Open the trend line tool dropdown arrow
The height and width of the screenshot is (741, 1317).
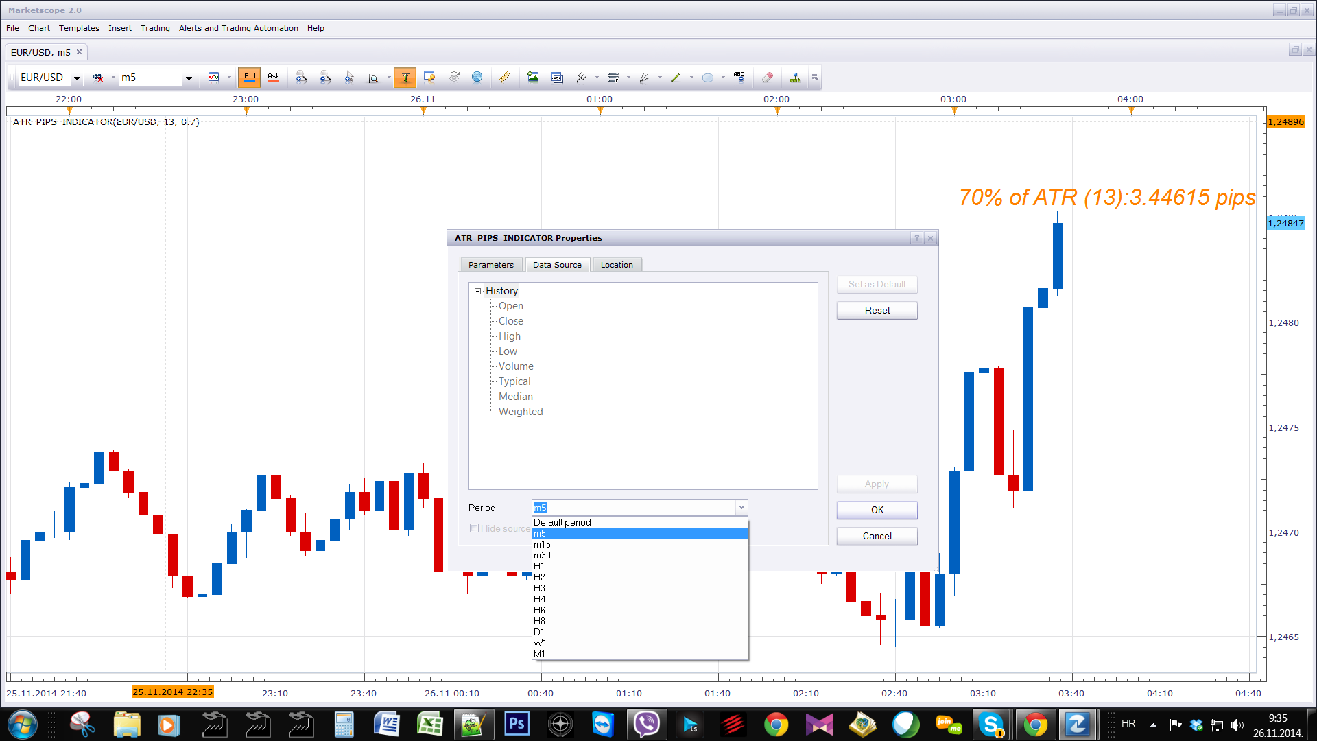point(691,78)
